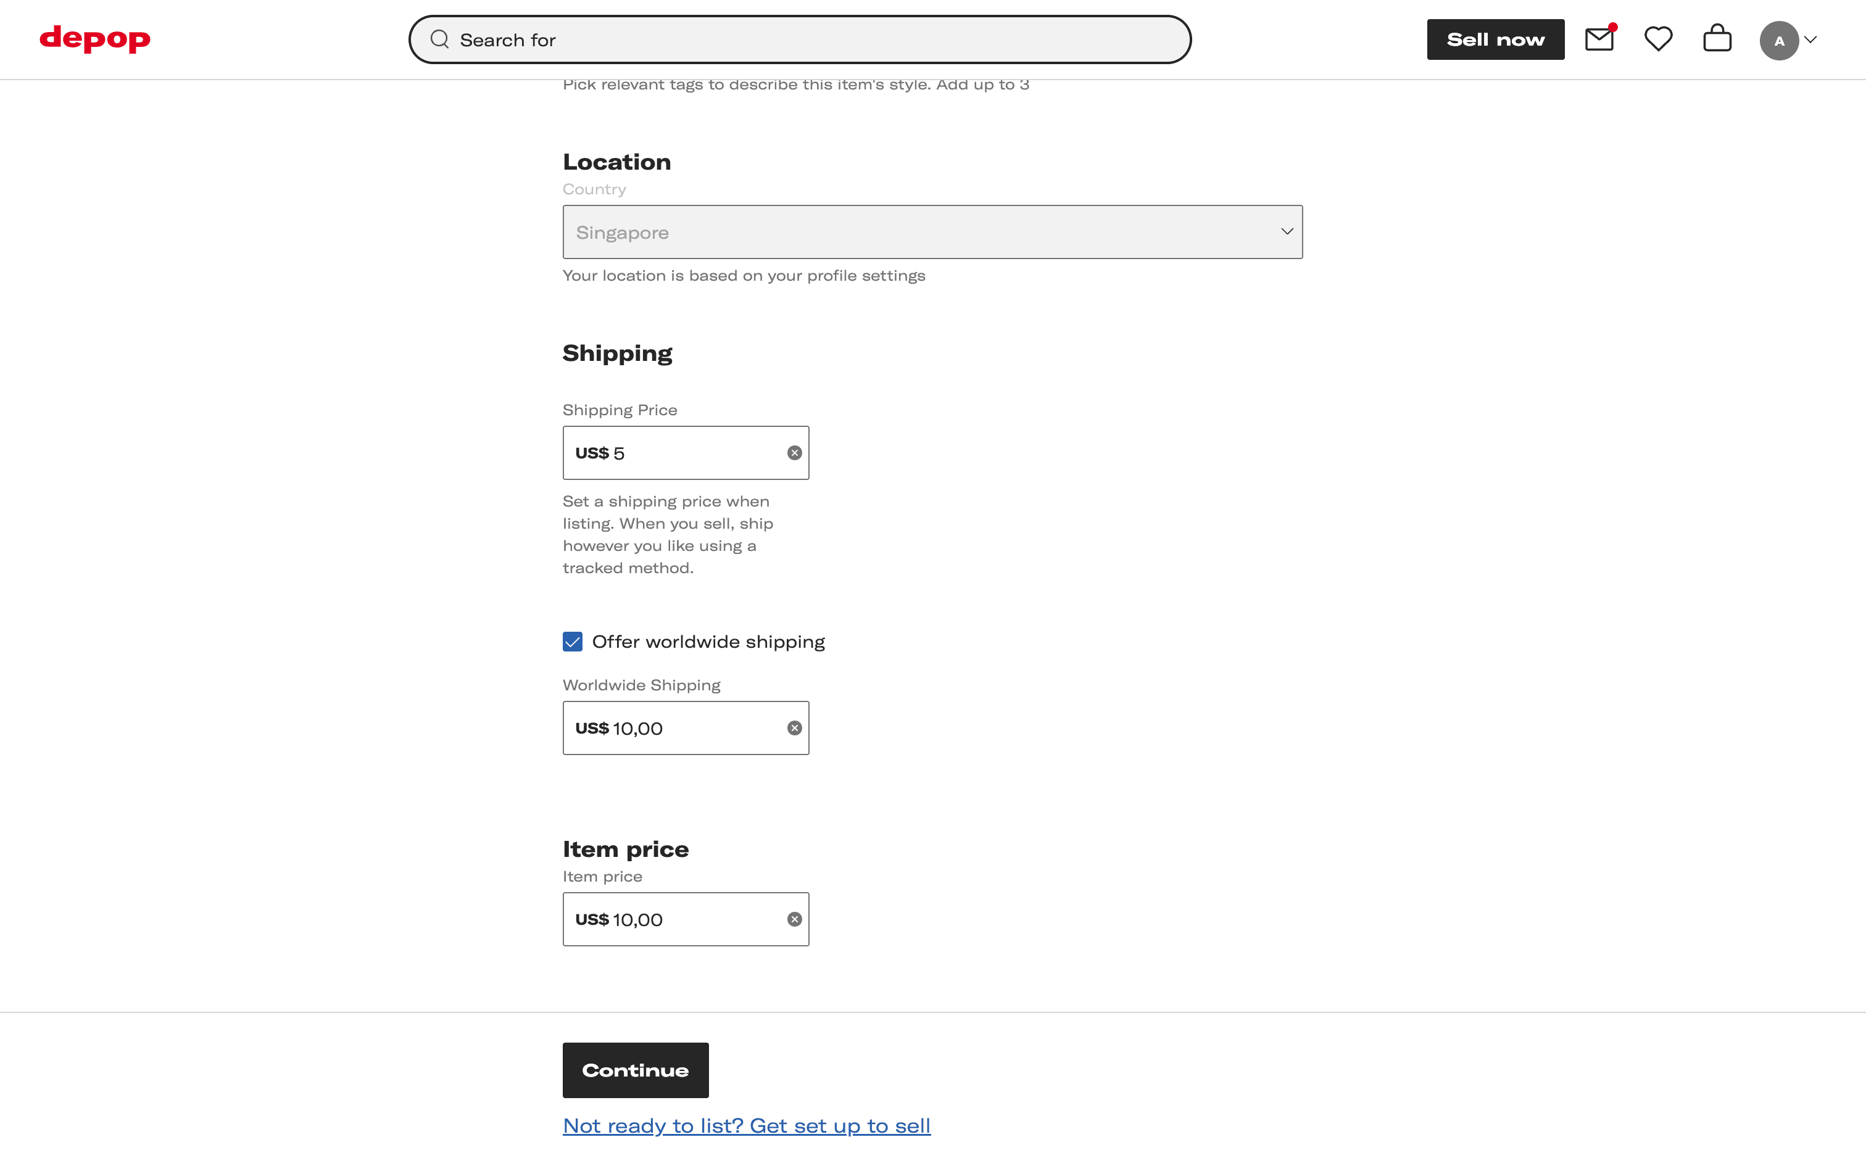This screenshot has height=1166, width=1866.
Task: Open the messages envelope icon
Action: (1598, 39)
